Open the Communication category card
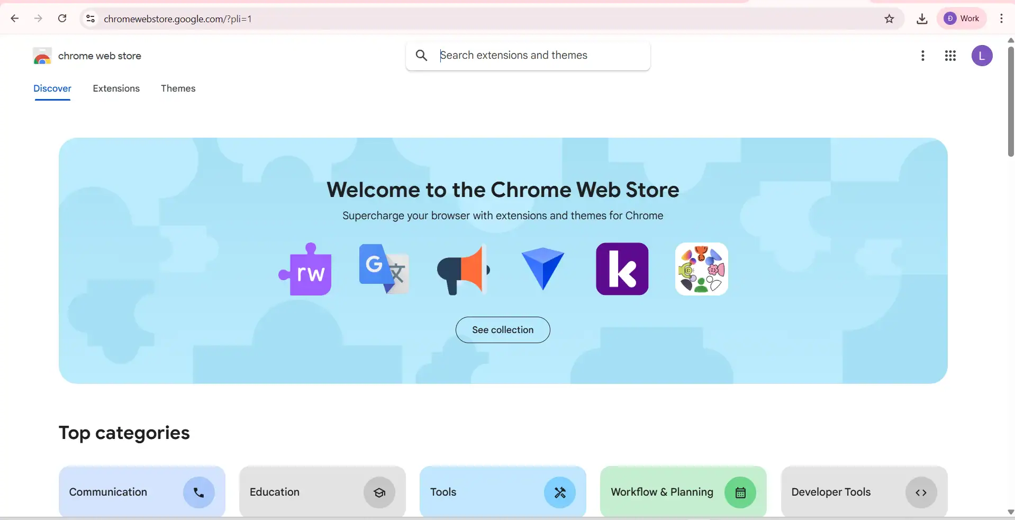1015x520 pixels. click(x=142, y=492)
